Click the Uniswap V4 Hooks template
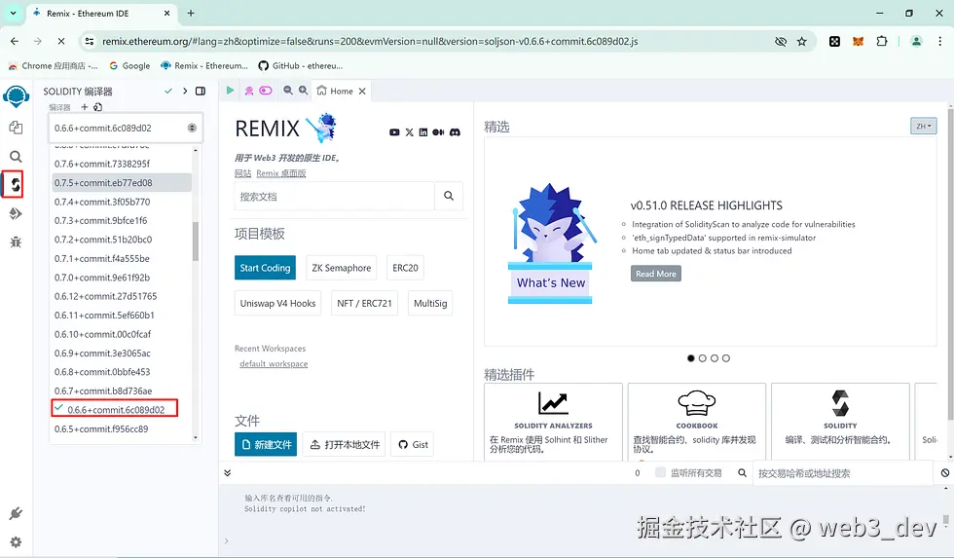The height and width of the screenshot is (558, 954). pyautogui.click(x=277, y=303)
